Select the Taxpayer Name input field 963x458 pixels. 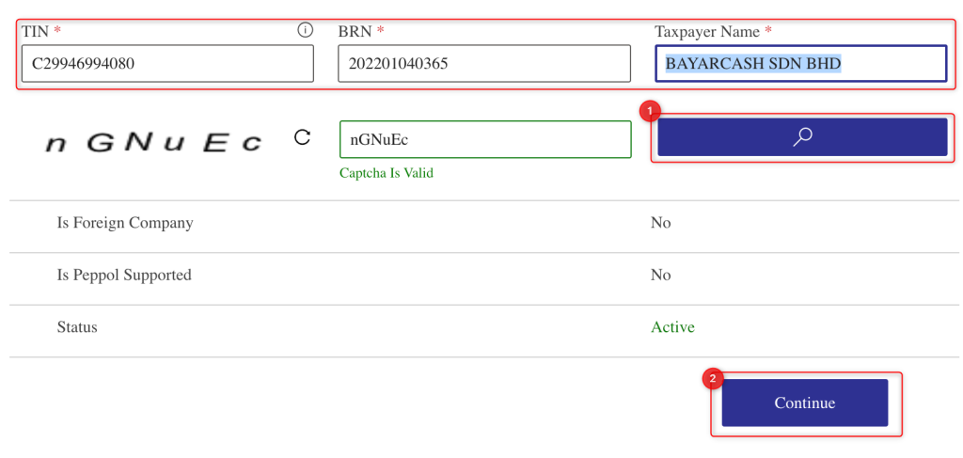tap(801, 63)
